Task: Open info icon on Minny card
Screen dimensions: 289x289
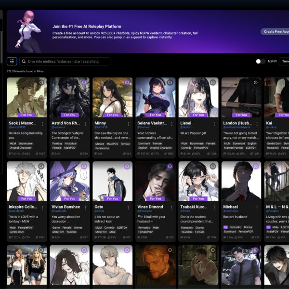Action: [127, 82]
